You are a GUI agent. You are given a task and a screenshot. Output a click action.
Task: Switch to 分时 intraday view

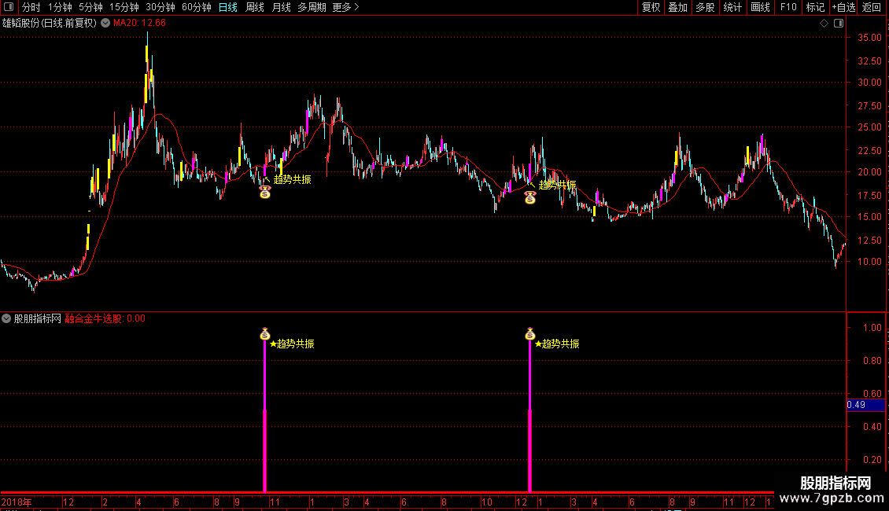pyautogui.click(x=31, y=7)
